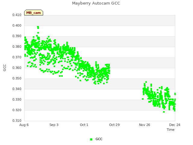Click the Dec 24 x-axis label
The image size is (193, 145).
tap(175, 125)
